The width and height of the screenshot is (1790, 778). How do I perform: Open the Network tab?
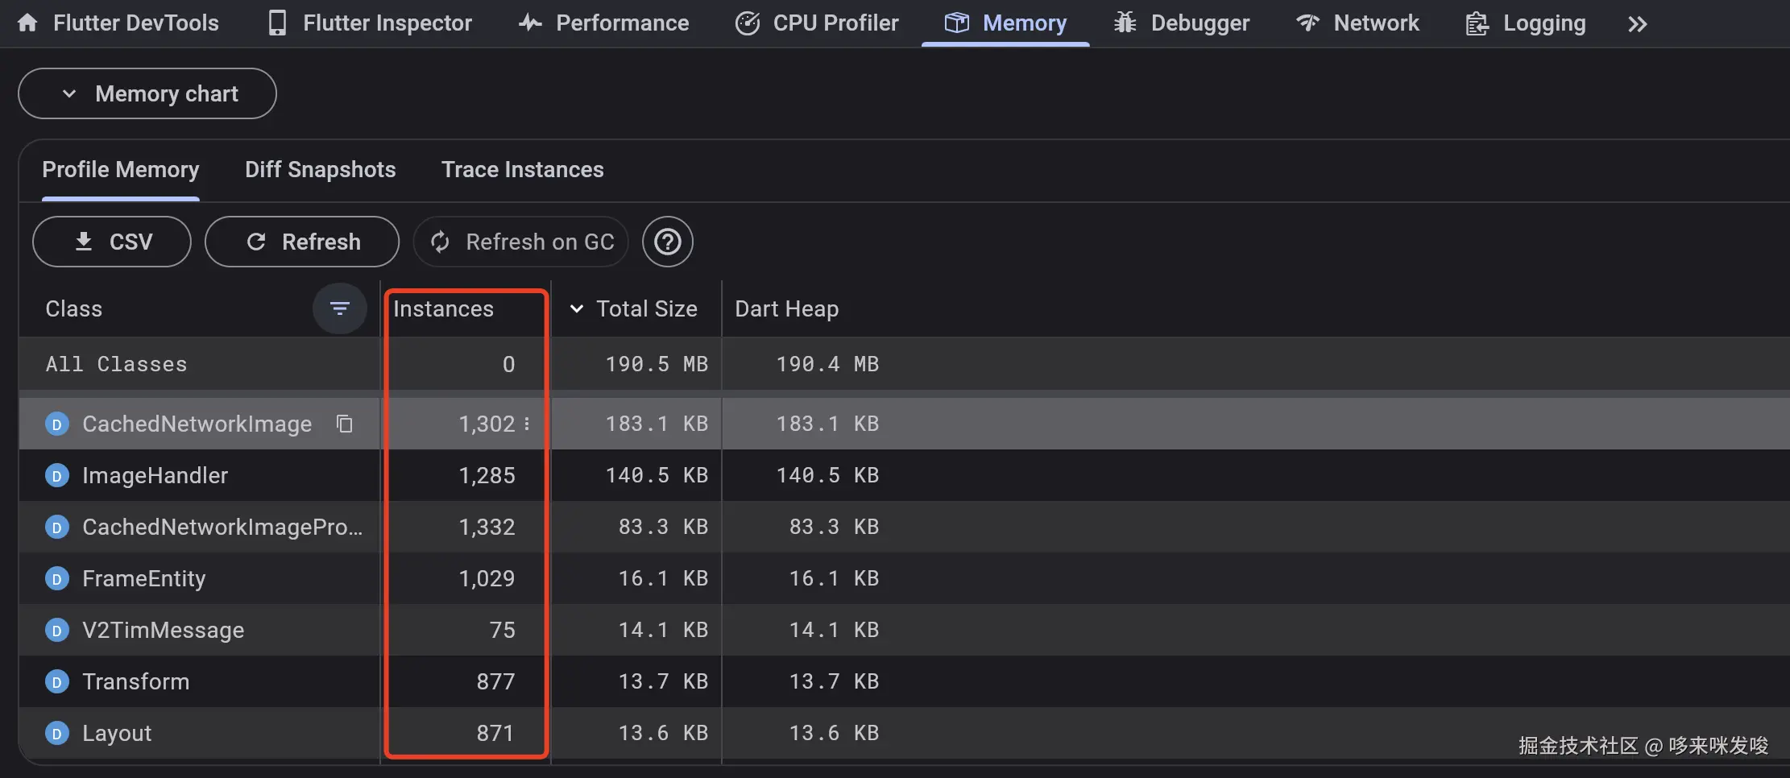(x=1358, y=23)
